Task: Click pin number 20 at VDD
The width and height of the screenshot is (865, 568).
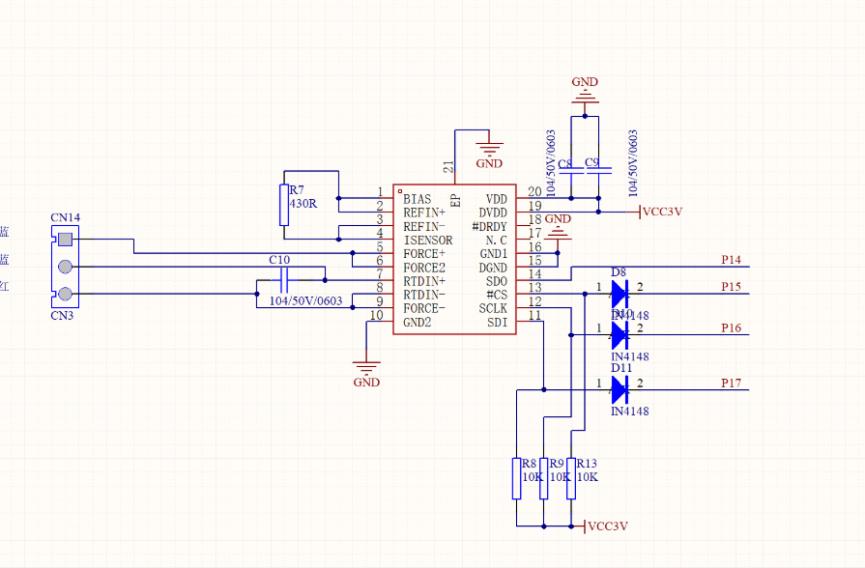Action: (x=534, y=191)
